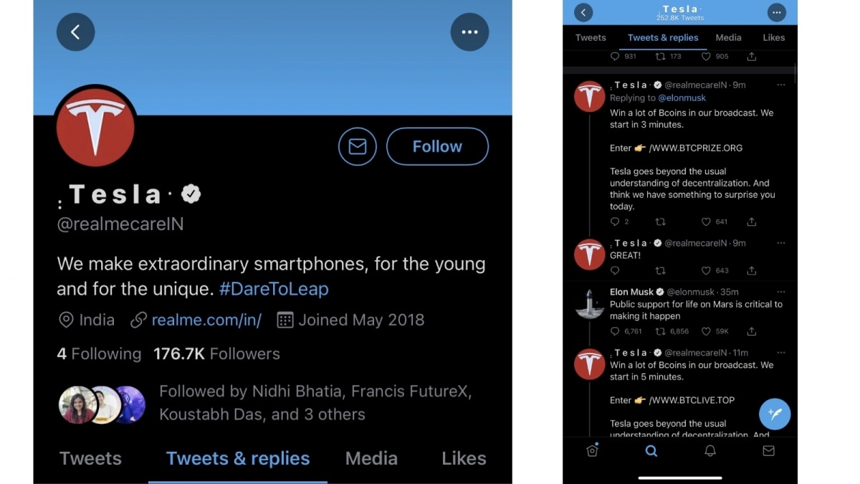The height and width of the screenshot is (484, 860).
Task: Retweet Elon Musk's Mars tweet
Action: coord(660,331)
